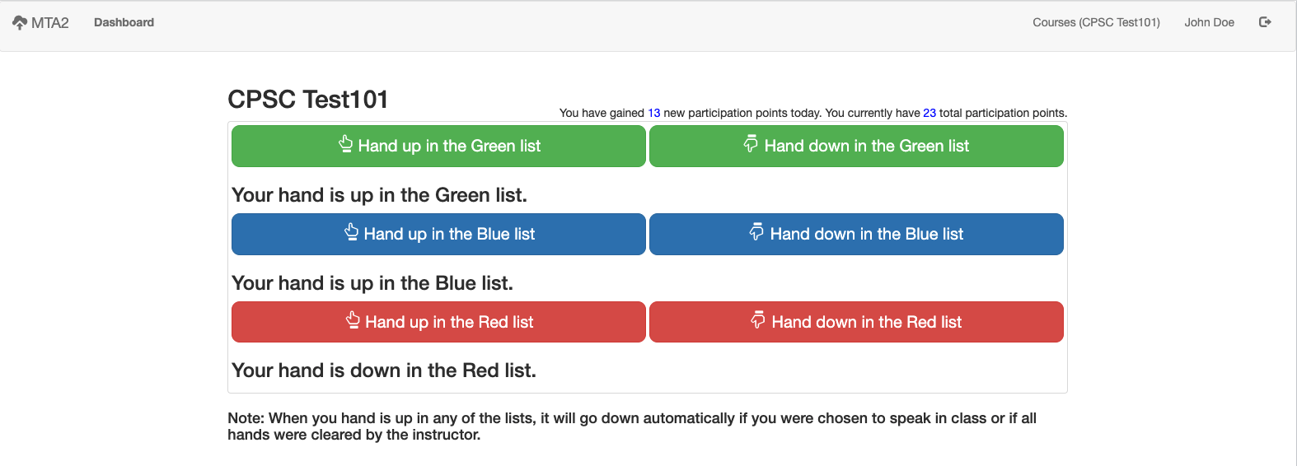
Task: Raise hand in the Red list
Action: click(x=438, y=322)
